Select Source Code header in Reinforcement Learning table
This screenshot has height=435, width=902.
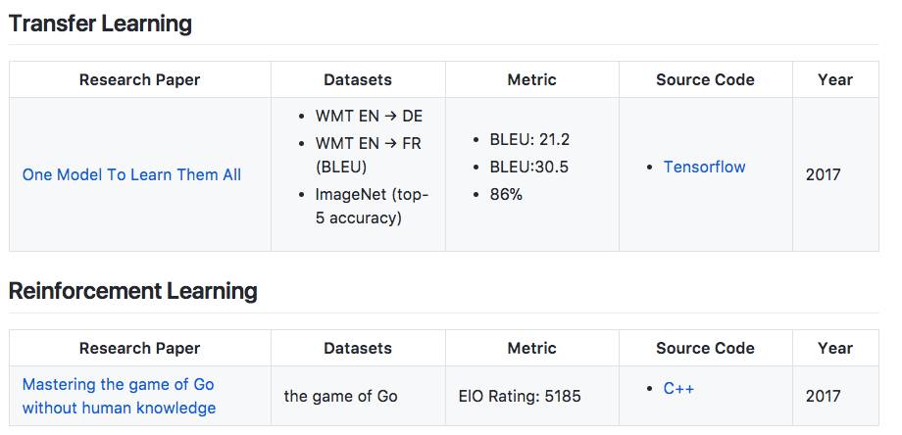coord(705,348)
